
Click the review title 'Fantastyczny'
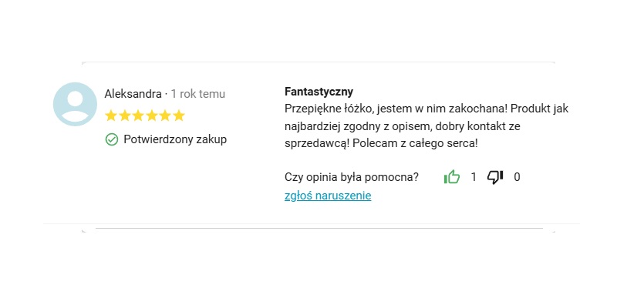coord(319,92)
